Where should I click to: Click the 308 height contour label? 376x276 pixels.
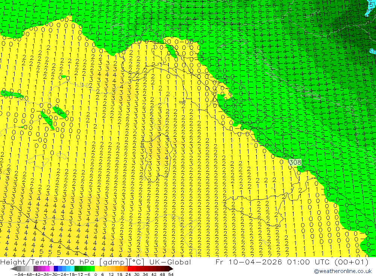click(295, 162)
